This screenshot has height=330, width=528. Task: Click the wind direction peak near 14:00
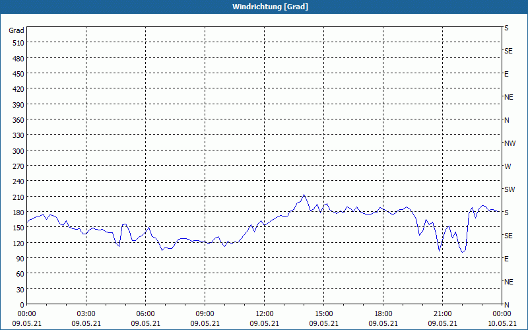tap(304, 195)
